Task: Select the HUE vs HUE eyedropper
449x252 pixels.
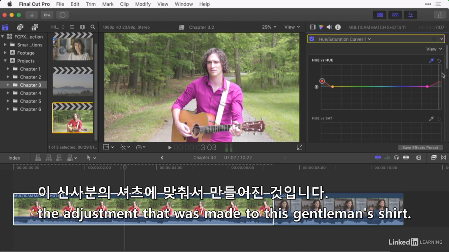Action: pyautogui.click(x=431, y=61)
